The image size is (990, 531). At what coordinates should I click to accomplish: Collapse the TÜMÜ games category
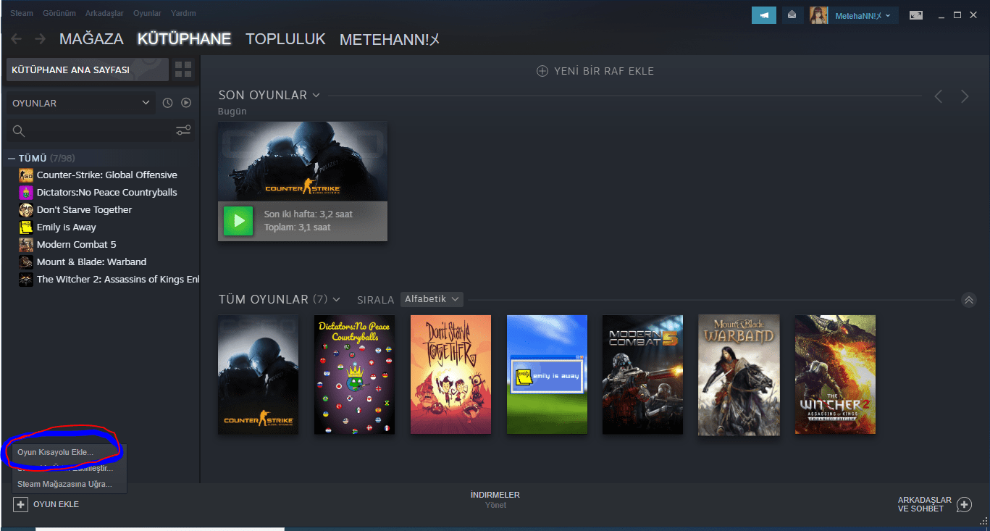pyautogui.click(x=12, y=158)
